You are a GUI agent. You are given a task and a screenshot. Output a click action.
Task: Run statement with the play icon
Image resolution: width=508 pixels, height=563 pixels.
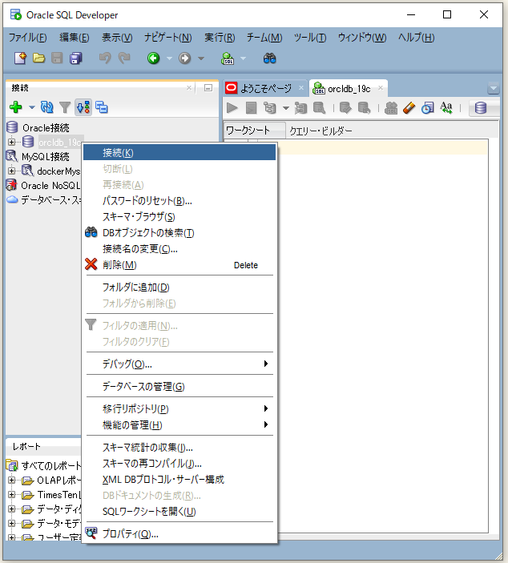point(232,108)
